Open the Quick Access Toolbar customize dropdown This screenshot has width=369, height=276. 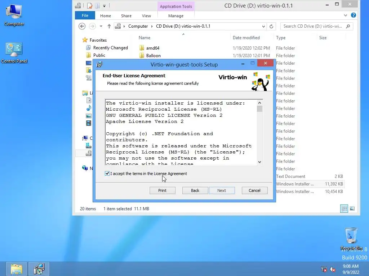pos(104,6)
